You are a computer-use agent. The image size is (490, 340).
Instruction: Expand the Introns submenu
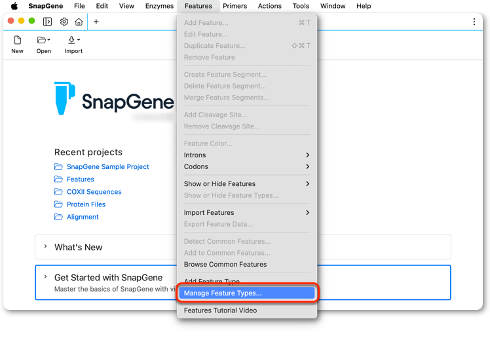[x=247, y=155]
